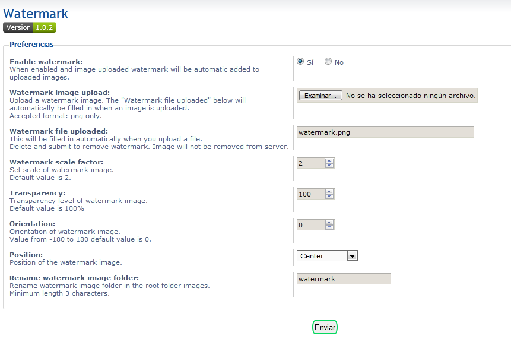Increase the transparency value with up arrow
Screen dimensions: 511x342
click(x=329, y=192)
